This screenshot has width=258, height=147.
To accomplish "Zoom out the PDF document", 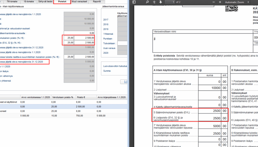I will 214,2.
